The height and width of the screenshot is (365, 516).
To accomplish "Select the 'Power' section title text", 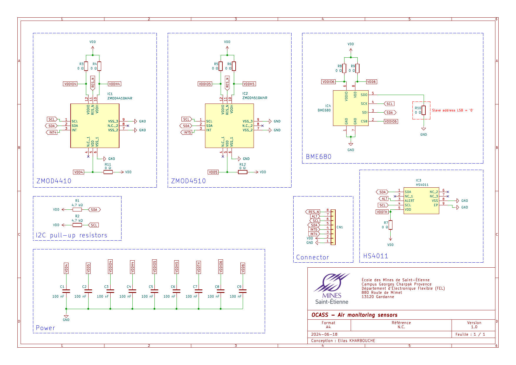I will pyautogui.click(x=45, y=328).
